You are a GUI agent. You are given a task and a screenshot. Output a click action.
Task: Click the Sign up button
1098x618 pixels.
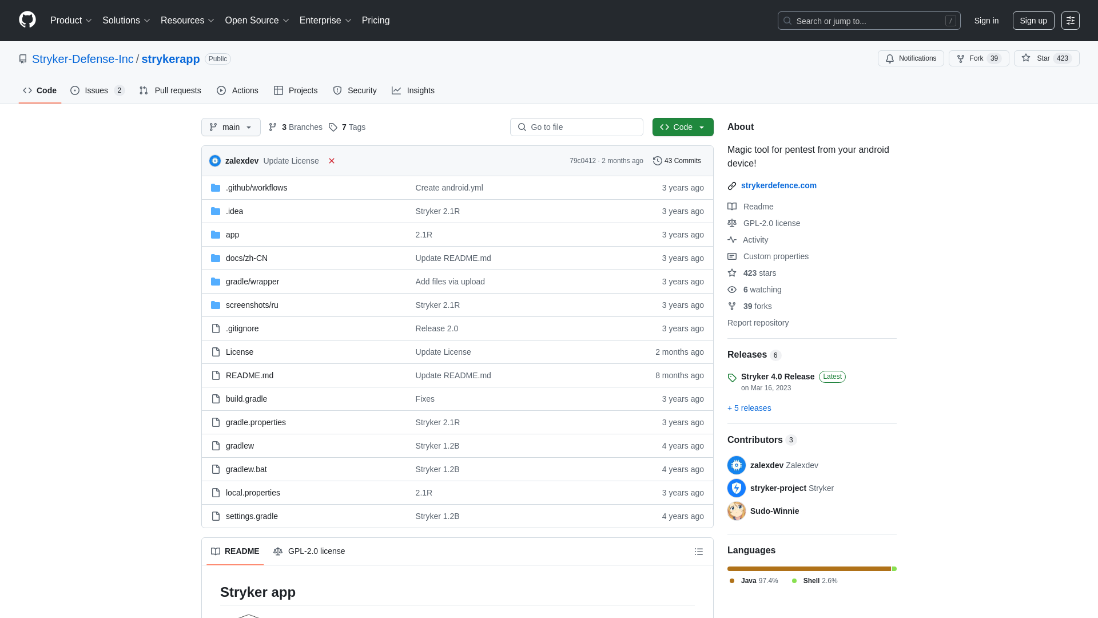(1033, 21)
